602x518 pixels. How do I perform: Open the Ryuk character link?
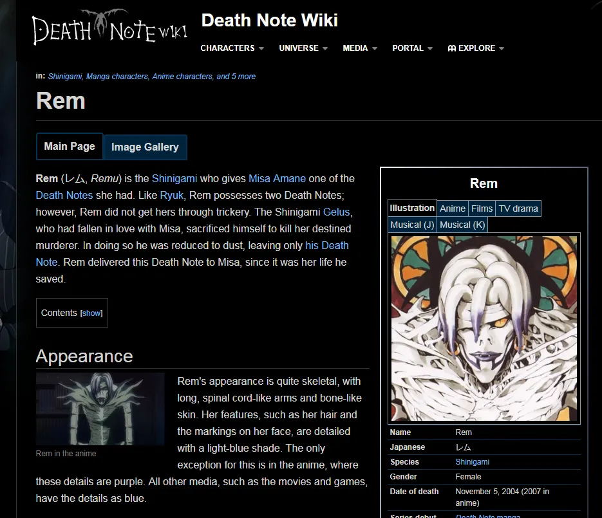(172, 196)
